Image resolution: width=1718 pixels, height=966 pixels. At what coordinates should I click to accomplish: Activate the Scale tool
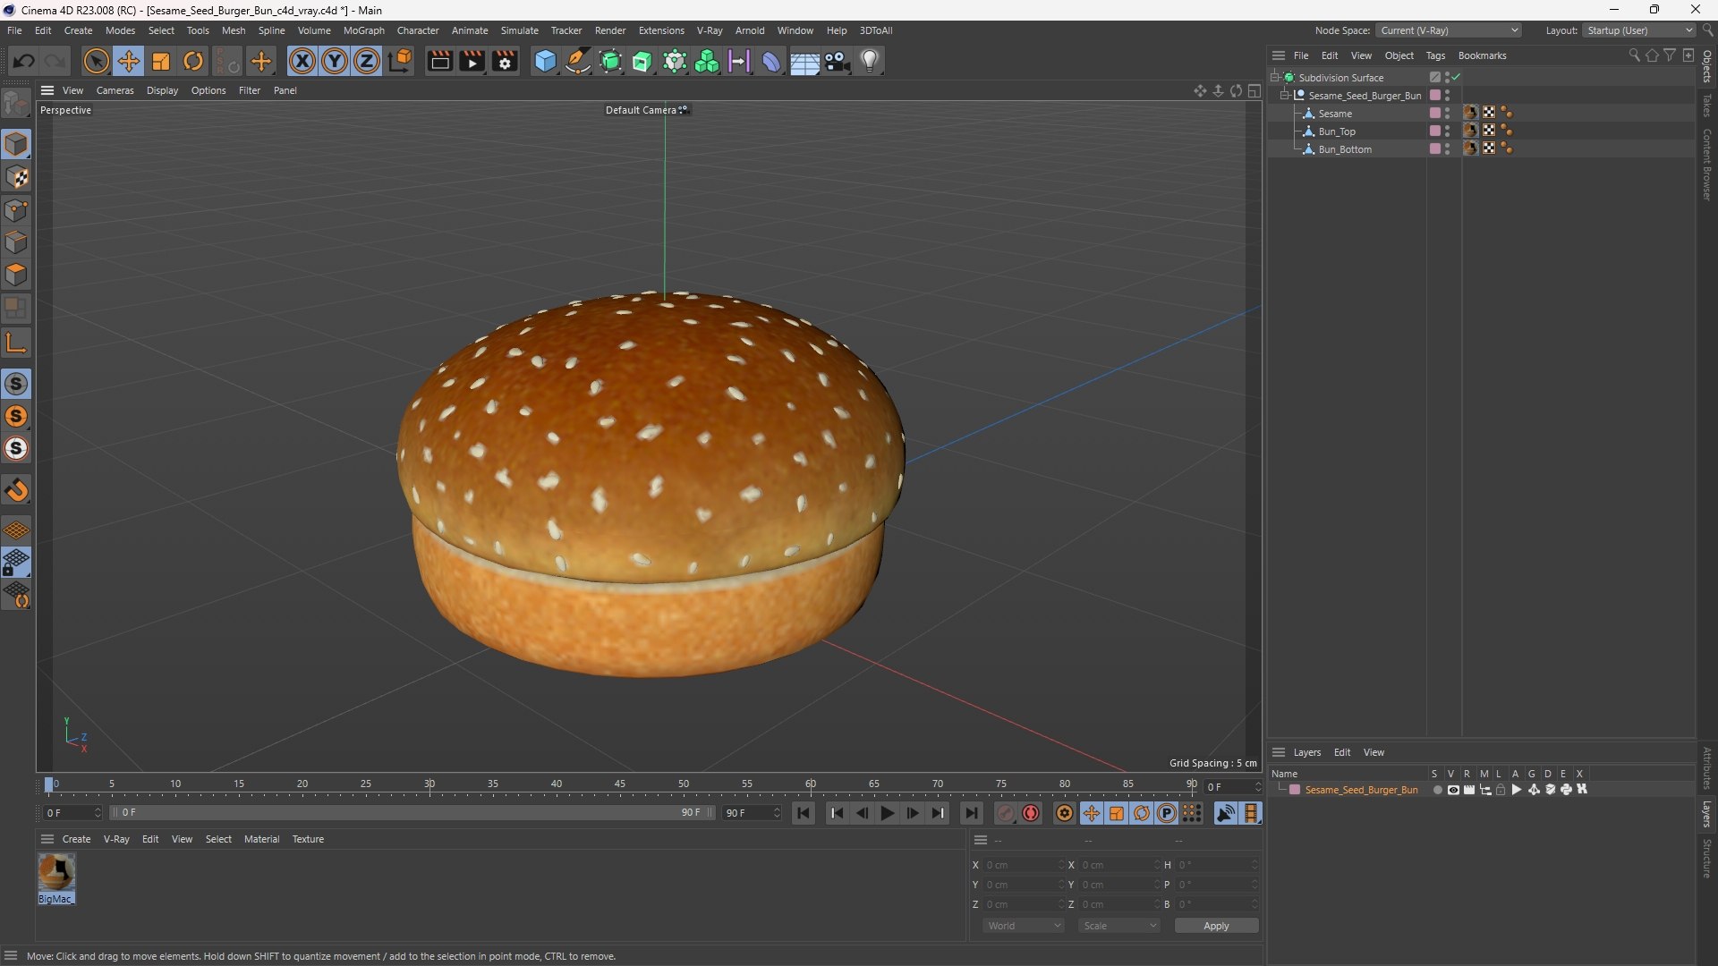tap(161, 61)
